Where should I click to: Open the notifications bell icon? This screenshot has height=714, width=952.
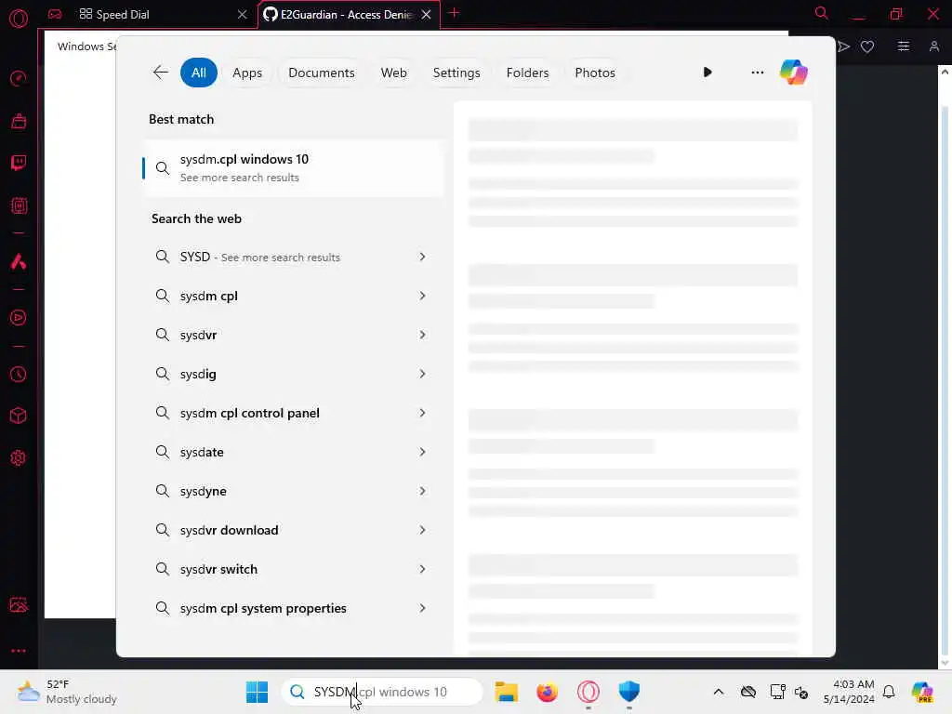click(889, 692)
